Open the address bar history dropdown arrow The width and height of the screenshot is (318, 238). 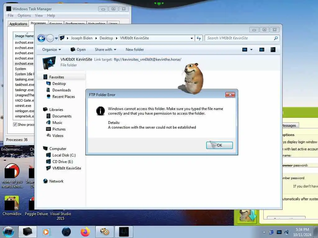tap(192, 38)
